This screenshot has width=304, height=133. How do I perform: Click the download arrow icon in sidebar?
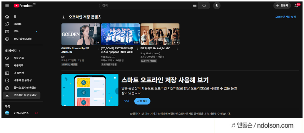[x=7, y=95]
